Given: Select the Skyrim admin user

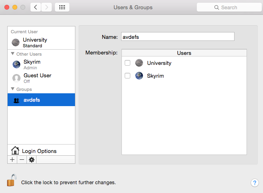Looking at the screenshot, I should (x=32, y=64).
